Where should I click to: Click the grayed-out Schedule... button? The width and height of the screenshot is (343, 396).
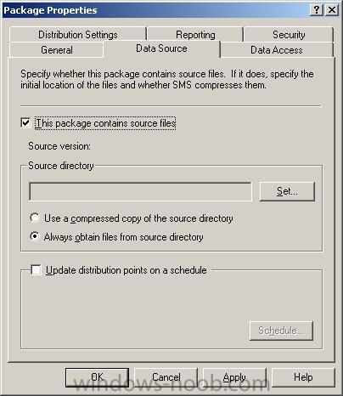click(x=281, y=331)
